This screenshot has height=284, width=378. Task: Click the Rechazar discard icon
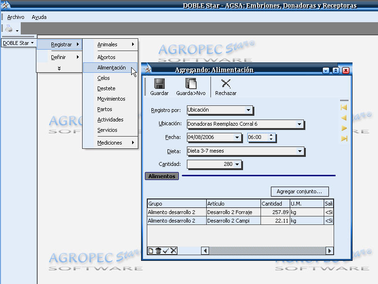226,85
